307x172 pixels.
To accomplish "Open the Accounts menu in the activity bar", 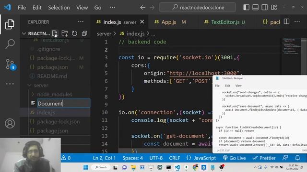I will pos(10,123).
